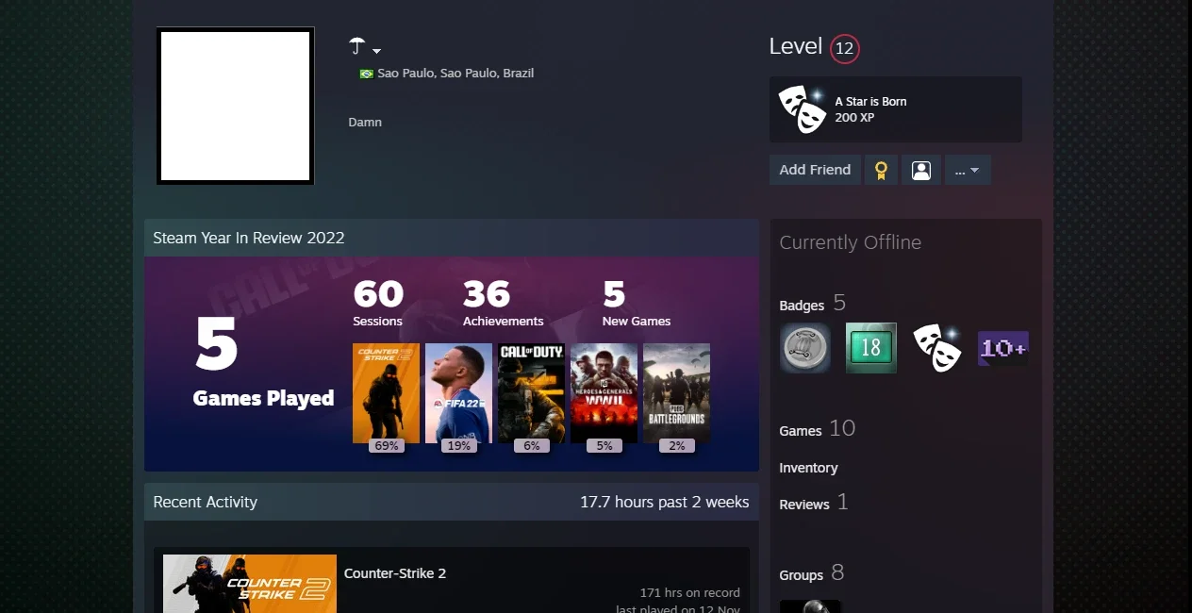1192x613 pixels.
Task: Open the Groups 8 link
Action: pyautogui.click(x=811, y=573)
